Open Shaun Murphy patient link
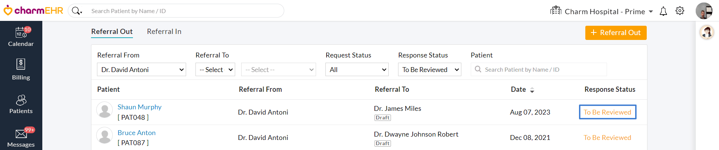This screenshot has width=719, height=150. point(139,107)
